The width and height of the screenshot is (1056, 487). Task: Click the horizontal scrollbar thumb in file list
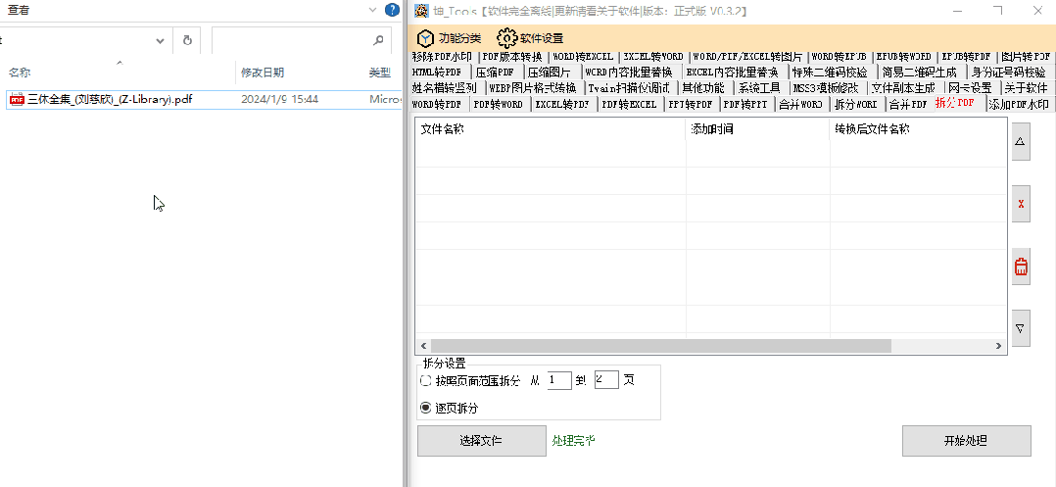660,346
